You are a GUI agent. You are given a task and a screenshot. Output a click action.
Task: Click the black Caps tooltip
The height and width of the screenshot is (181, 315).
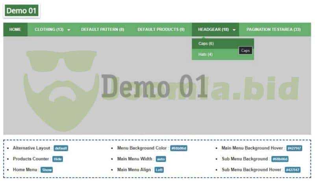(245, 51)
